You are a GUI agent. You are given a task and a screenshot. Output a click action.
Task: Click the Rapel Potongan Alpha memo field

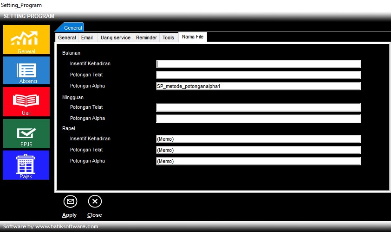tap(258, 161)
